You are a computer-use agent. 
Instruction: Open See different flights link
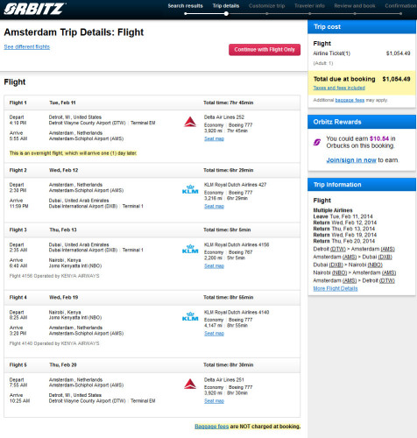pyautogui.click(x=27, y=47)
